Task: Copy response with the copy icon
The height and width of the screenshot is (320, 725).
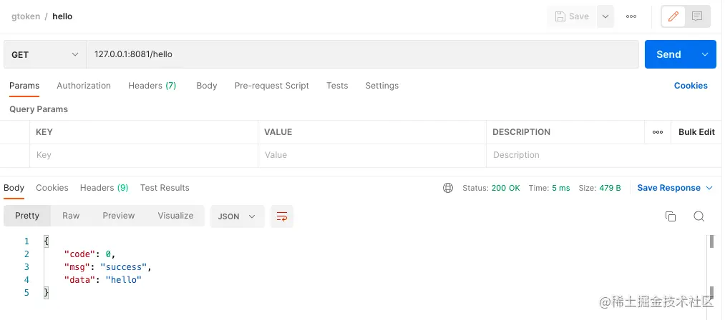Action: click(671, 216)
